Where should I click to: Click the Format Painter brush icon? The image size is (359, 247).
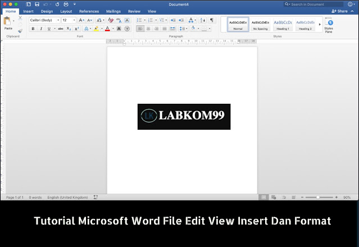click(x=20, y=31)
